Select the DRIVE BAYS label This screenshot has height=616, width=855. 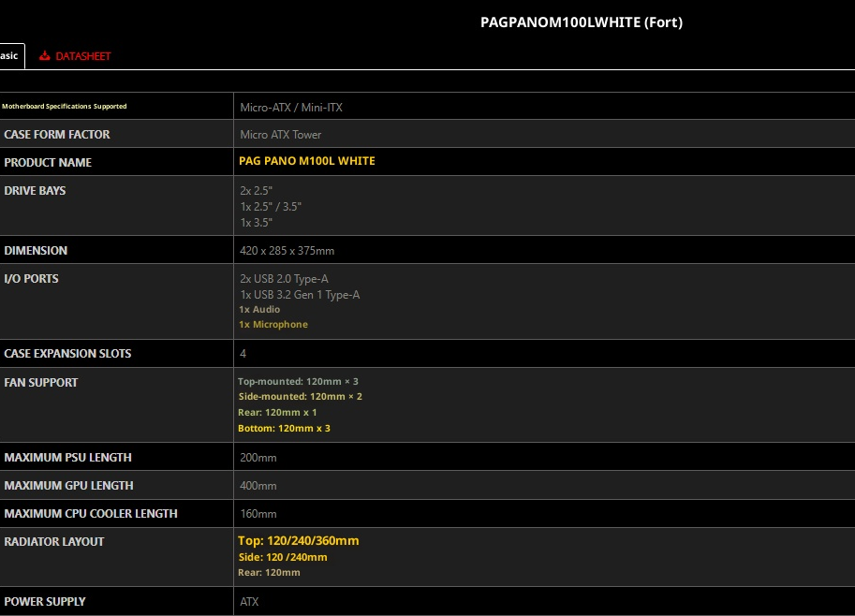click(x=35, y=190)
